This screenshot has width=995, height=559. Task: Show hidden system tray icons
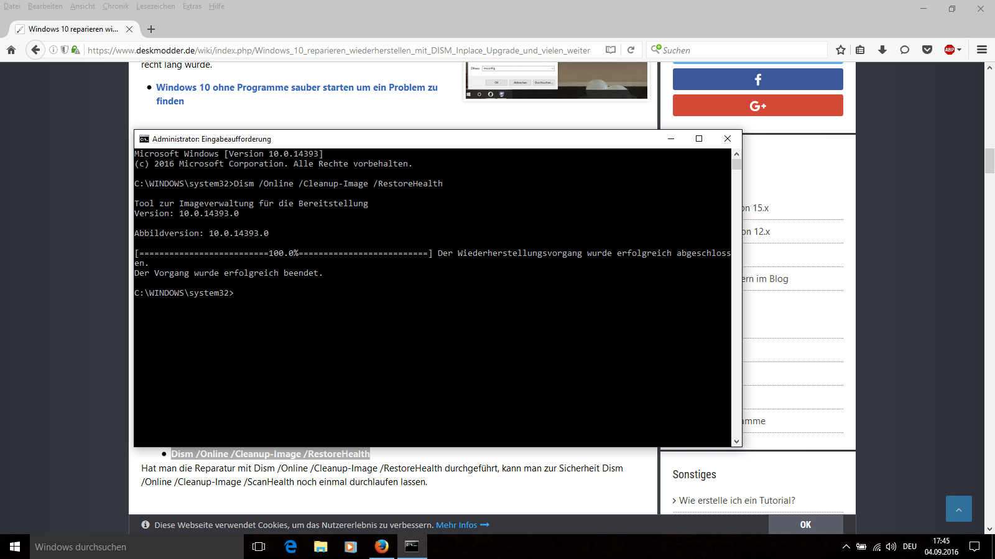pos(846,547)
